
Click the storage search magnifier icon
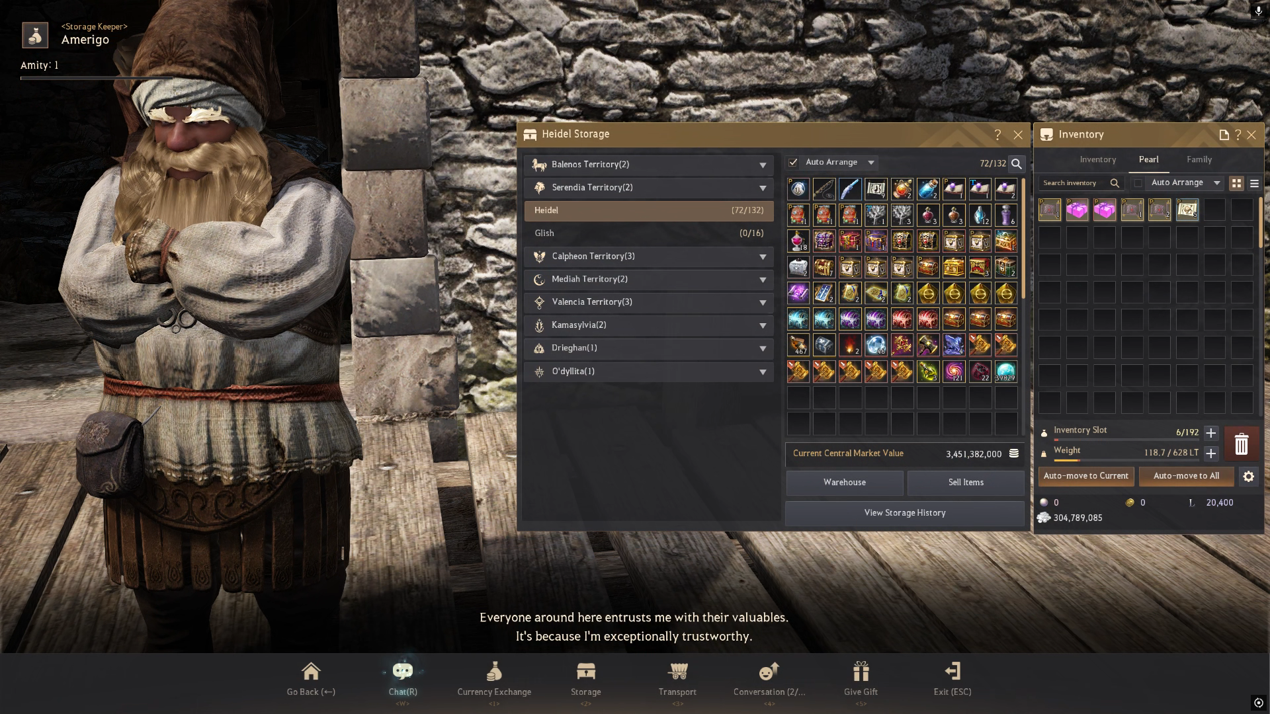(1017, 163)
